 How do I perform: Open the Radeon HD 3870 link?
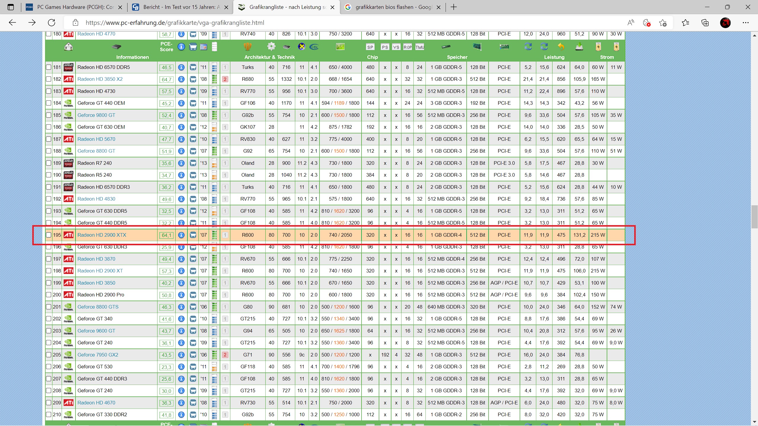96,259
